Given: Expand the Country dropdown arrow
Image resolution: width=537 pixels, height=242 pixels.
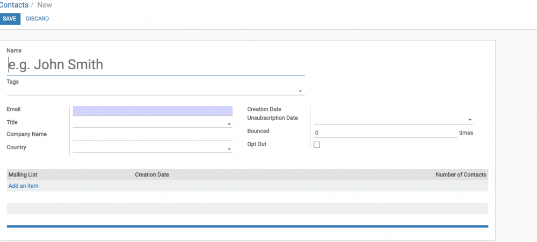Looking at the screenshot, I should [229, 149].
